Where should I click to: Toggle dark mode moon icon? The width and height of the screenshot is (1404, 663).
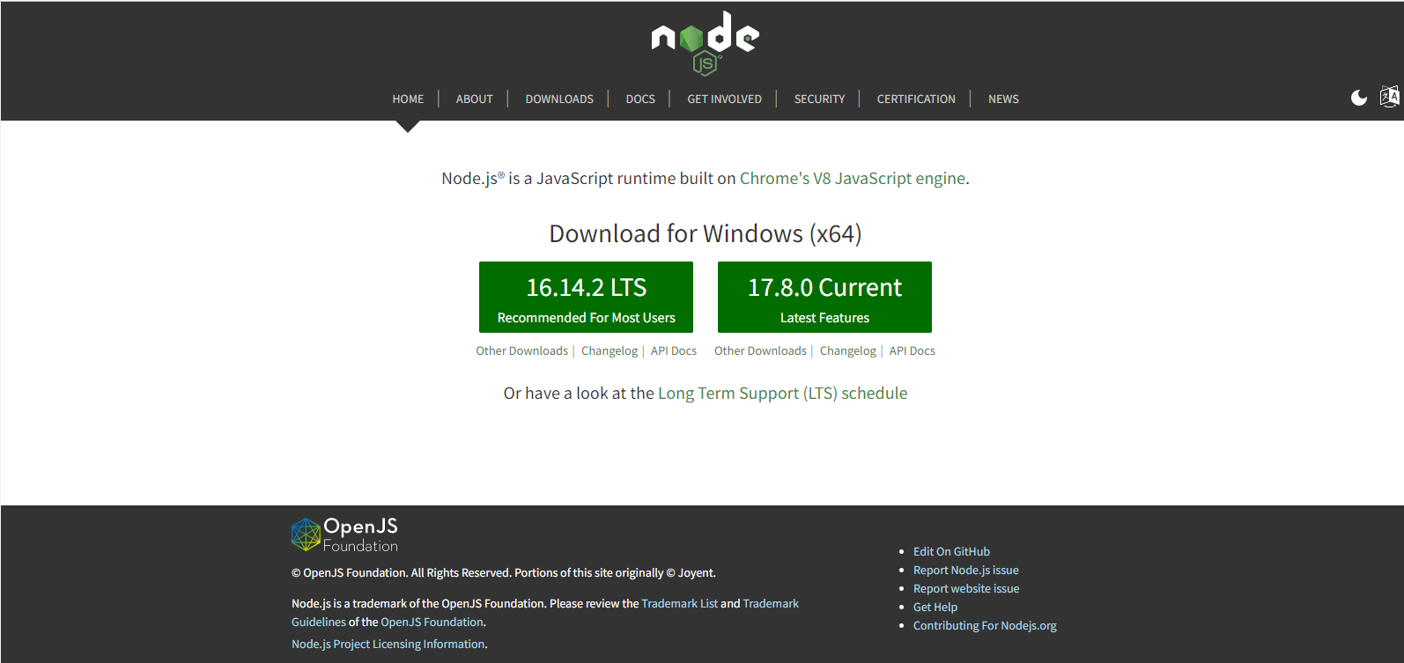(x=1359, y=98)
